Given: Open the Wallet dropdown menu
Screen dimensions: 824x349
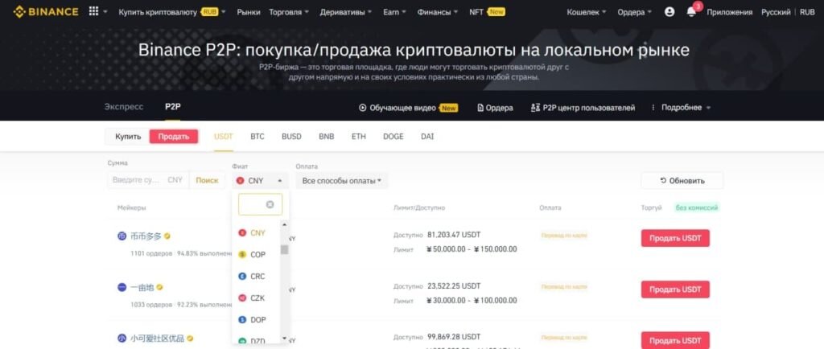Looking at the screenshot, I should pos(586,11).
